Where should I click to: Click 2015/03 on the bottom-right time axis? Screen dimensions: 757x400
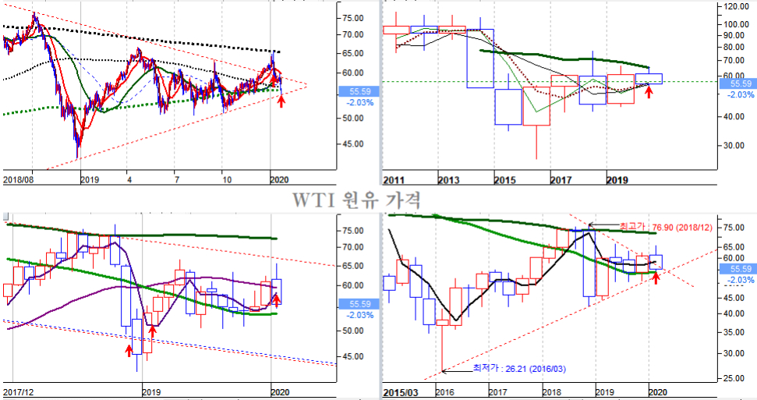click(402, 391)
